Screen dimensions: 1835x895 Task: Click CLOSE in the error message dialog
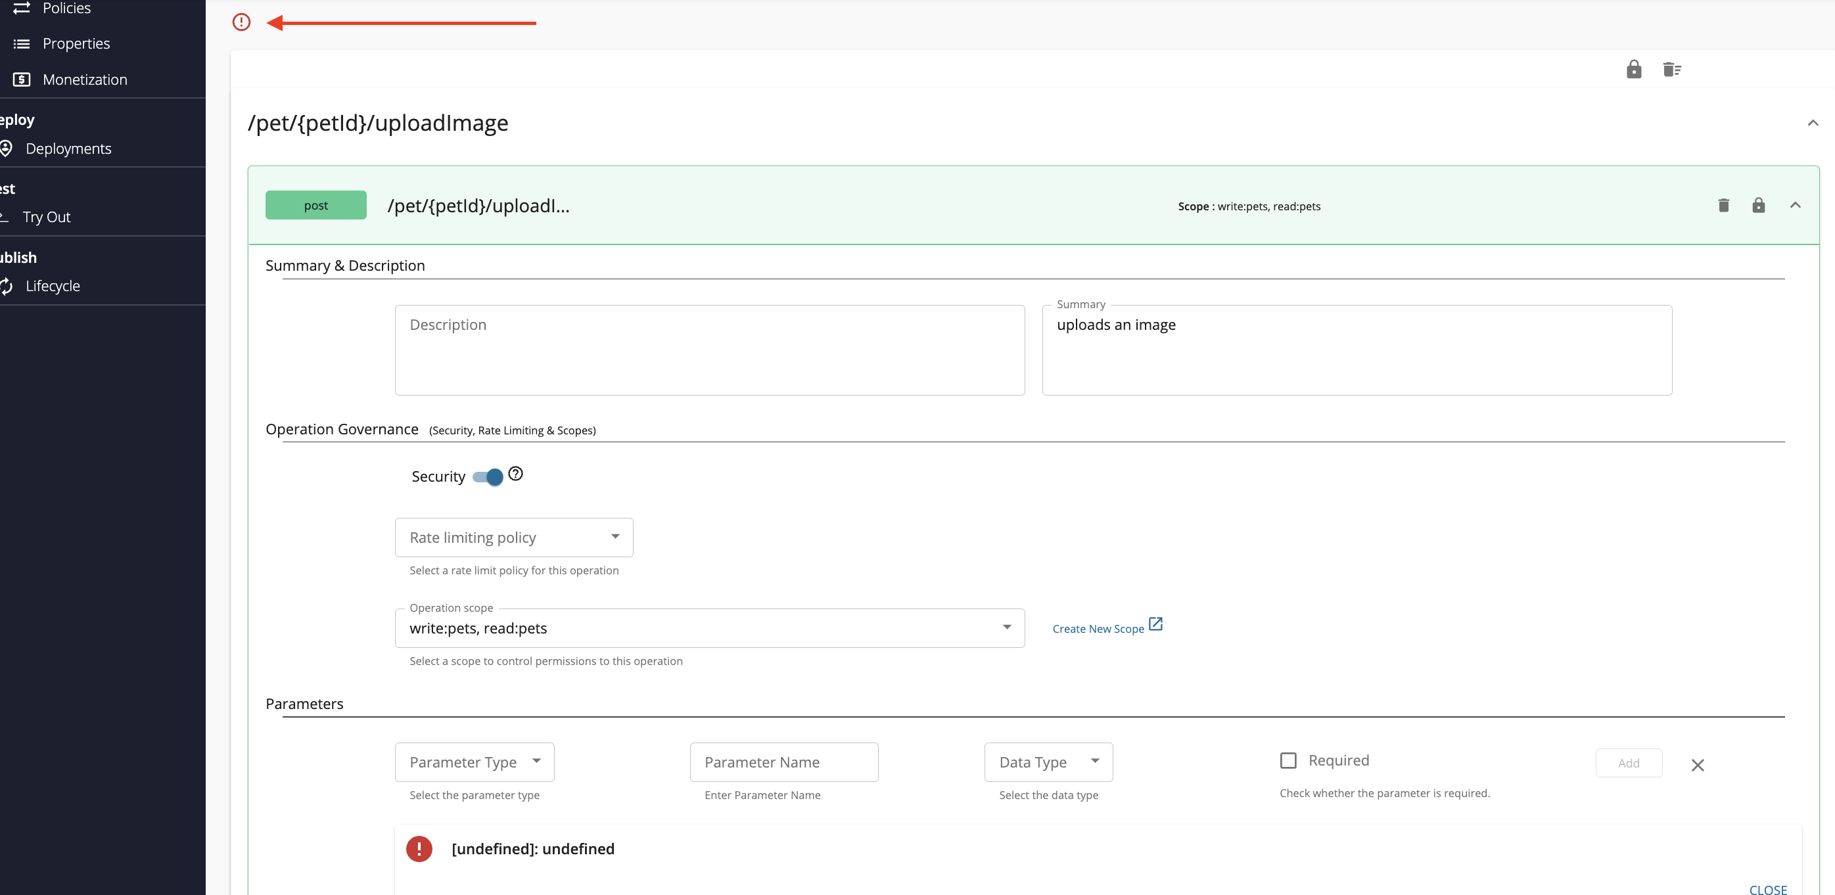coord(1769,889)
